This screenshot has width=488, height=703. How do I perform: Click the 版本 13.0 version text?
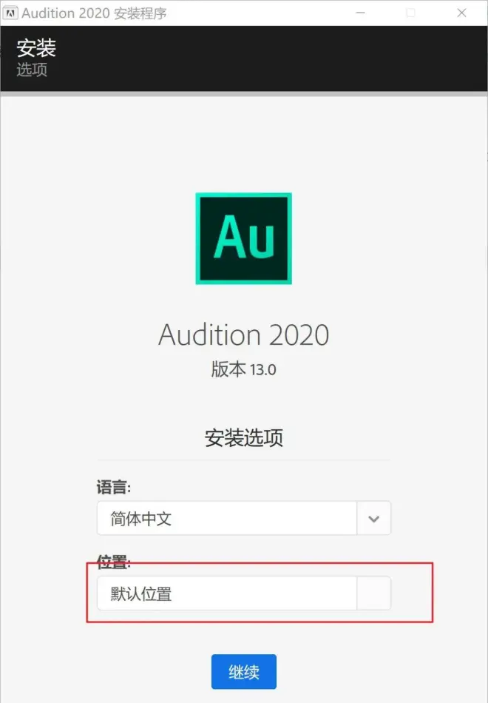tap(243, 369)
